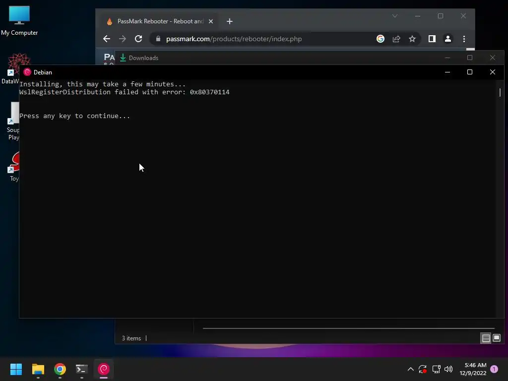Click Windows Update tray icon
Viewport: 508px width, 381px height.
tap(423, 369)
